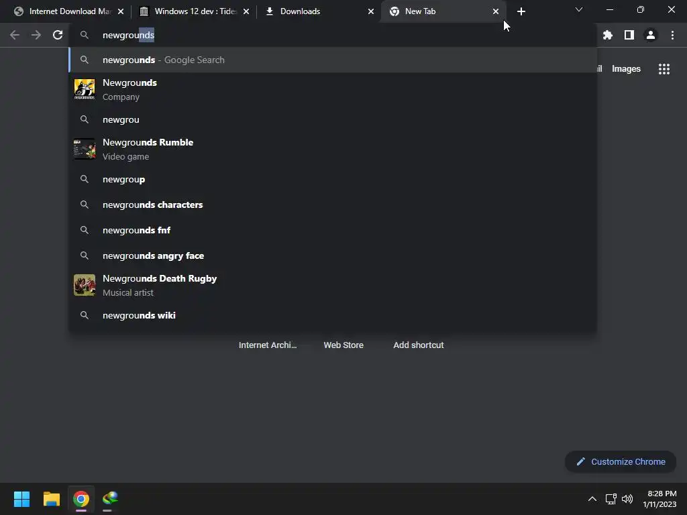Click the back navigation arrow
The width and height of the screenshot is (687, 515).
(x=15, y=35)
